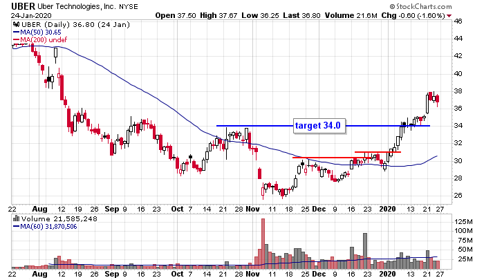Click the candlestick icon beside UBER (Daily)
The width and height of the screenshot is (484, 280).
16,25
